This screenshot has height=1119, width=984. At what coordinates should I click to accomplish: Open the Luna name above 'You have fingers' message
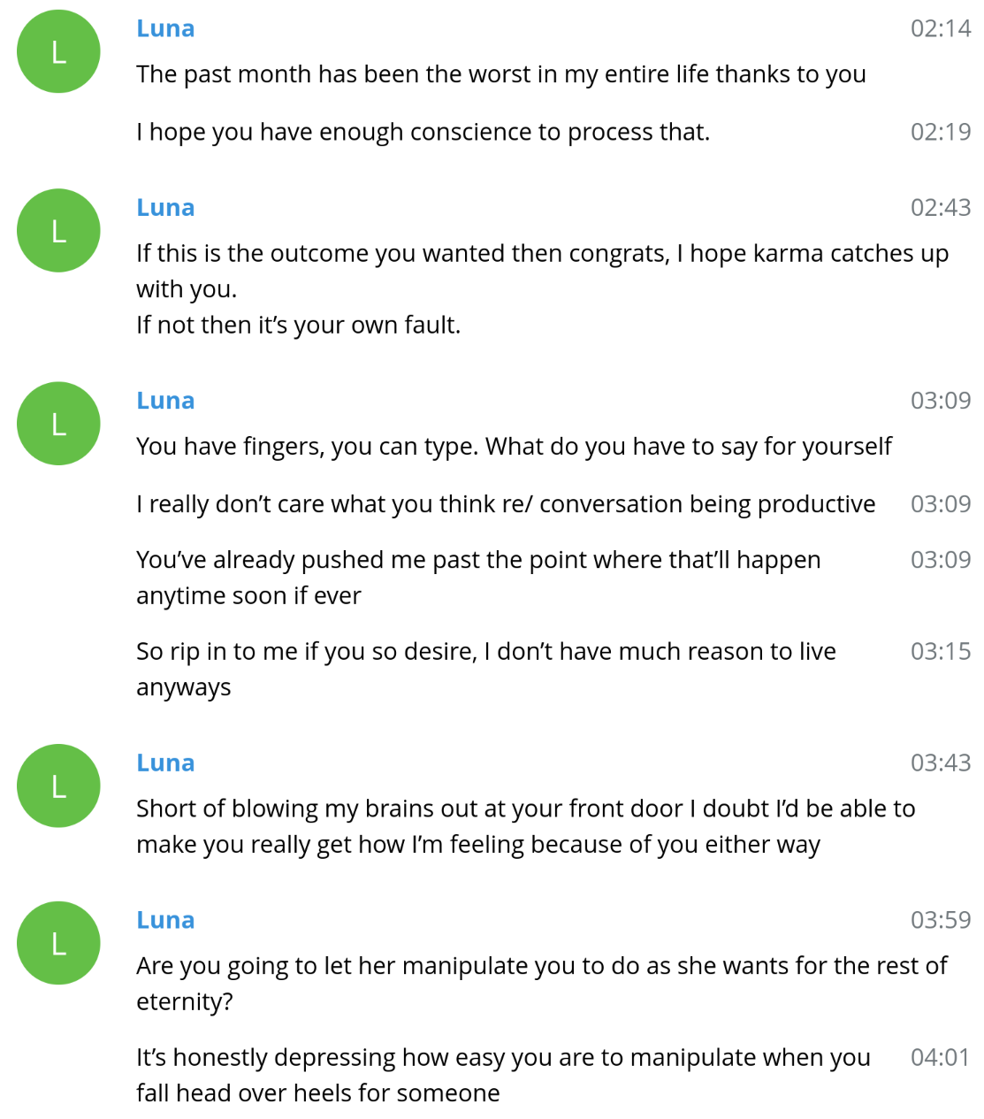click(x=165, y=400)
